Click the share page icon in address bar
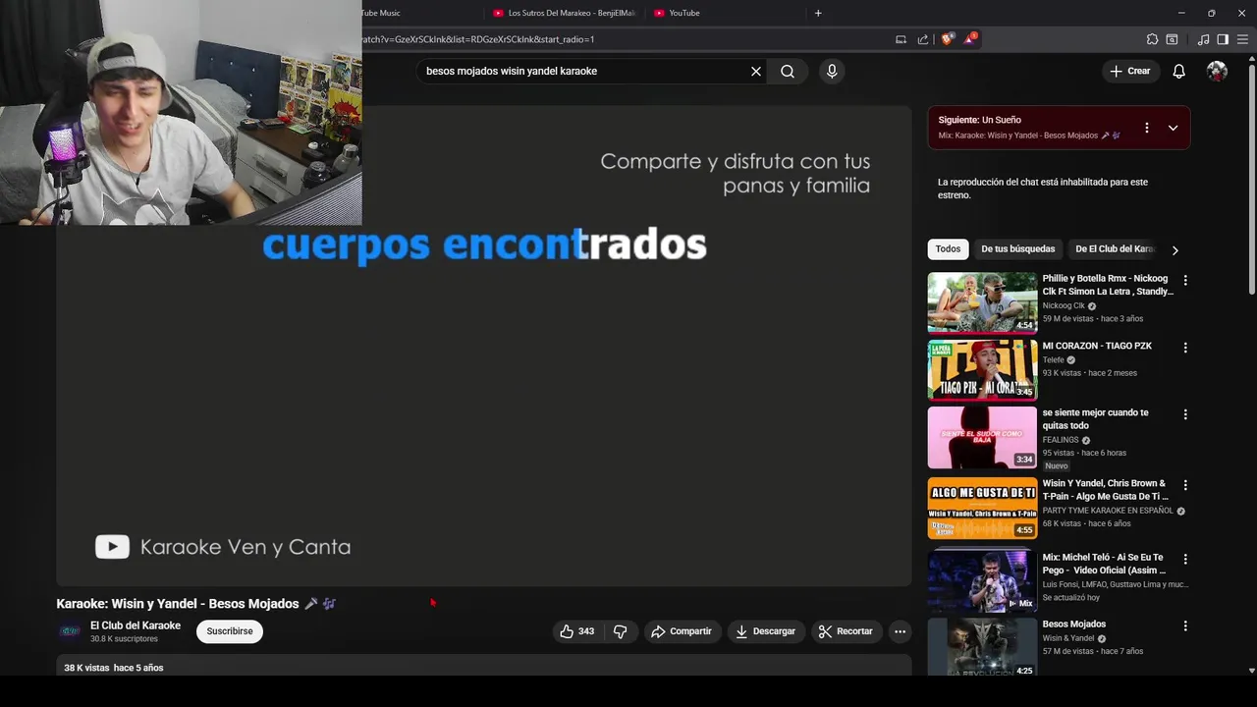Screen dimensions: 1257x707 tap(923, 39)
